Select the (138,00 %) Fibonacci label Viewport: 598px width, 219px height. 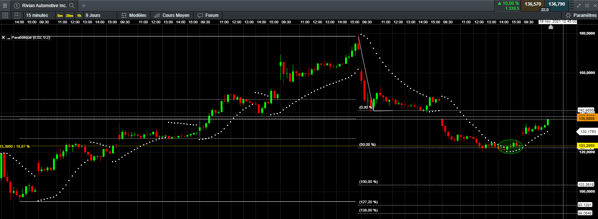coord(368,210)
